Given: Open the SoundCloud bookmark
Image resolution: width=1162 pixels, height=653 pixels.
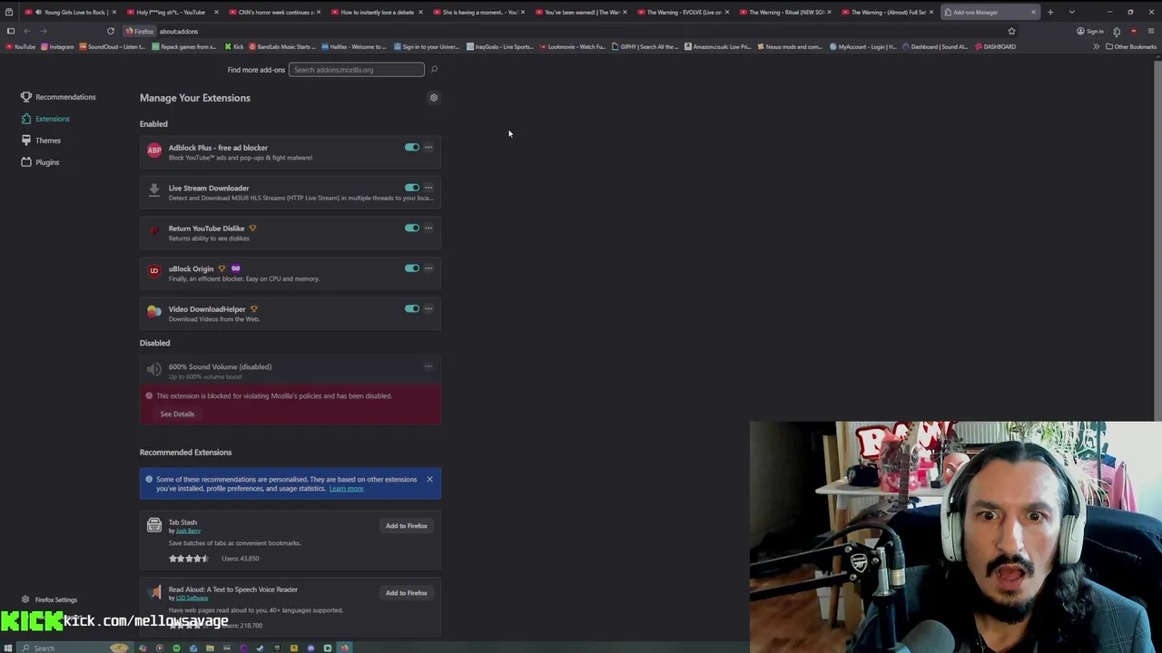Looking at the screenshot, I should pyautogui.click(x=113, y=46).
